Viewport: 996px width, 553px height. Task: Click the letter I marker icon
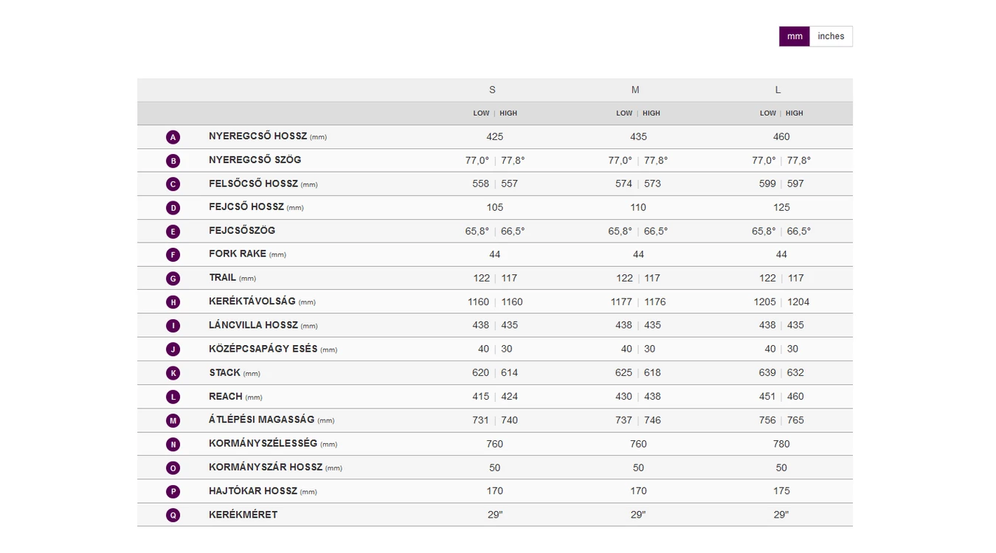(x=173, y=326)
